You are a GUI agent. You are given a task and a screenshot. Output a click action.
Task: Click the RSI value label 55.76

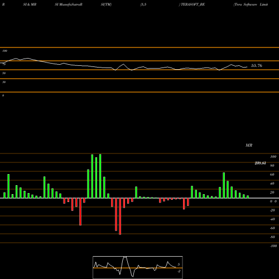pyautogui.click(x=257, y=65)
